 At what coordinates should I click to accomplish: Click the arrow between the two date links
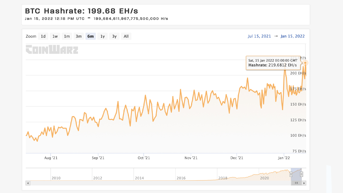[x=276, y=36]
